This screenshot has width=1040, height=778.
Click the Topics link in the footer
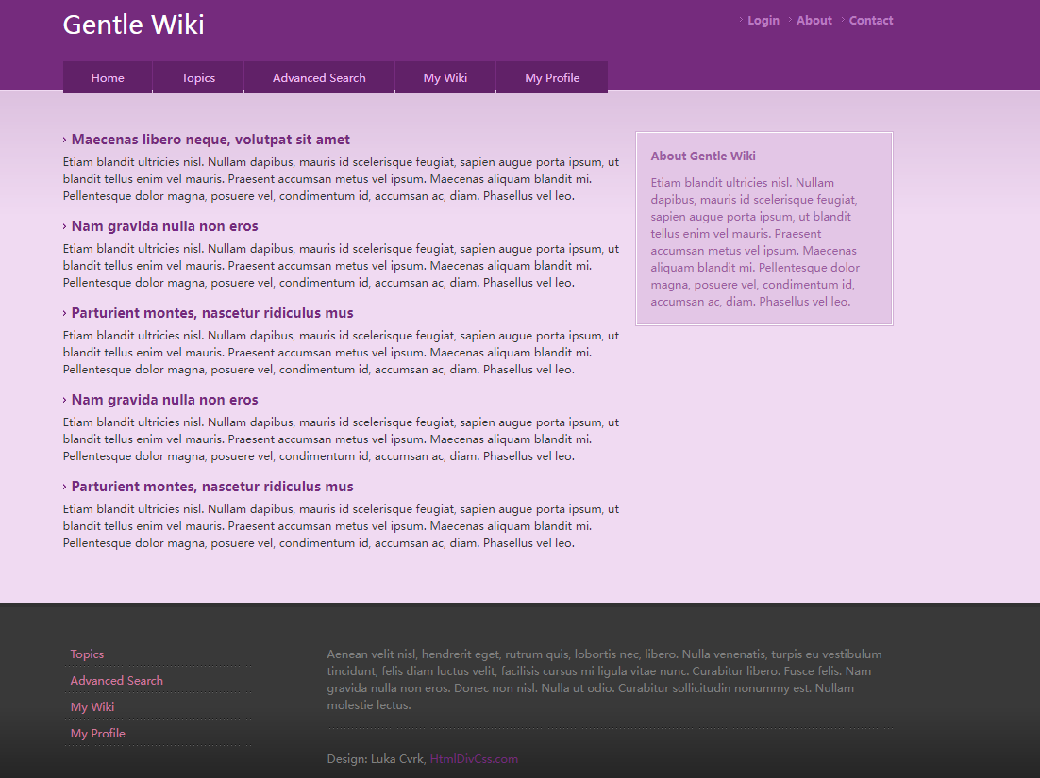[x=87, y=654]
